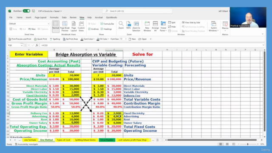
Task: Select the 'Types of Cost' sheet tab
Action: pos(63,140)
